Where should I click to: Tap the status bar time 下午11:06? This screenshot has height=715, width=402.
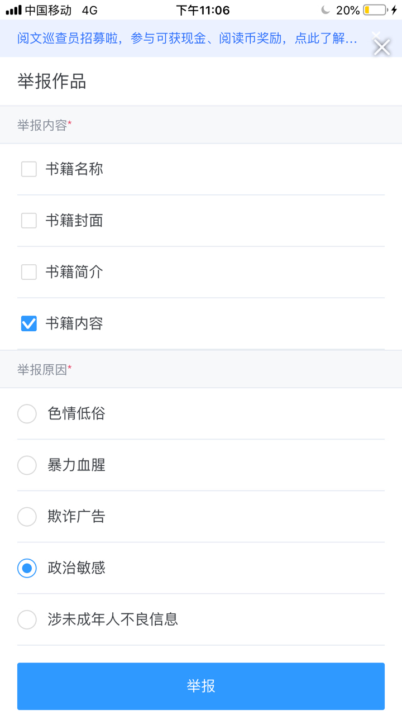click(x=203, y=10)
